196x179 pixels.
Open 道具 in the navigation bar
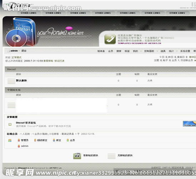(x=163, y=51)
